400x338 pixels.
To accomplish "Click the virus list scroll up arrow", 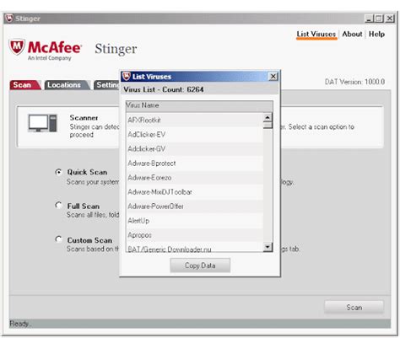I will point(268,117).
